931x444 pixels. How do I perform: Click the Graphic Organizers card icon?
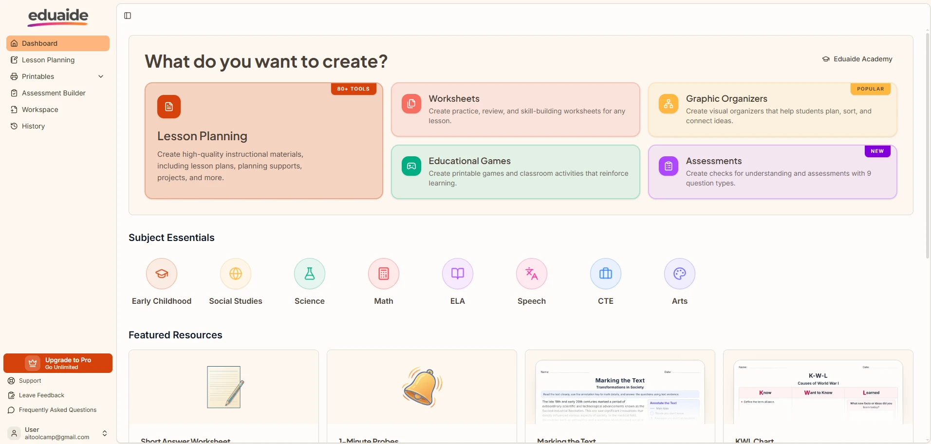[669, 104]
